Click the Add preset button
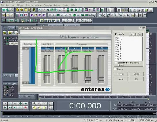Screen dimensions: 157x122 click(x=132, y=34)
